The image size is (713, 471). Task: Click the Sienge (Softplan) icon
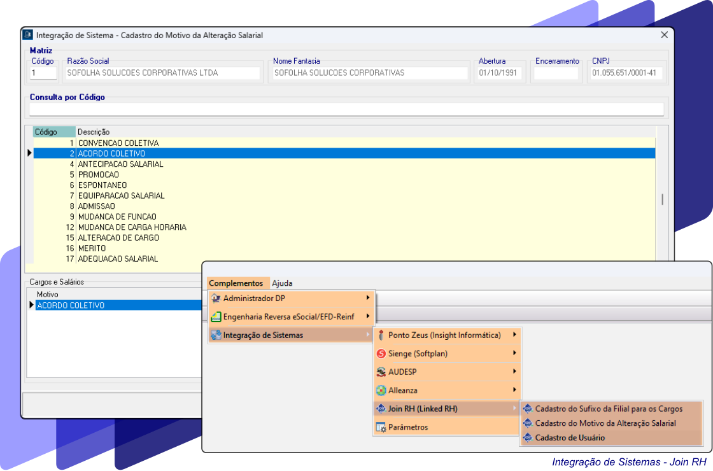point(381,353)
